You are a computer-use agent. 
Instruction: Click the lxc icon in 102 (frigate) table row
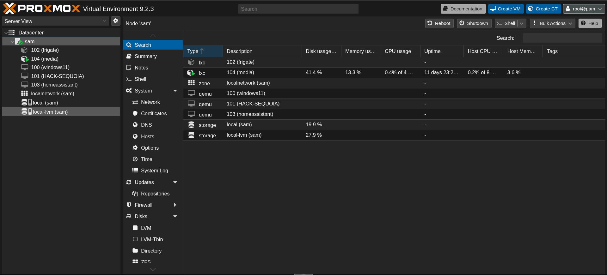coord(191,62)
